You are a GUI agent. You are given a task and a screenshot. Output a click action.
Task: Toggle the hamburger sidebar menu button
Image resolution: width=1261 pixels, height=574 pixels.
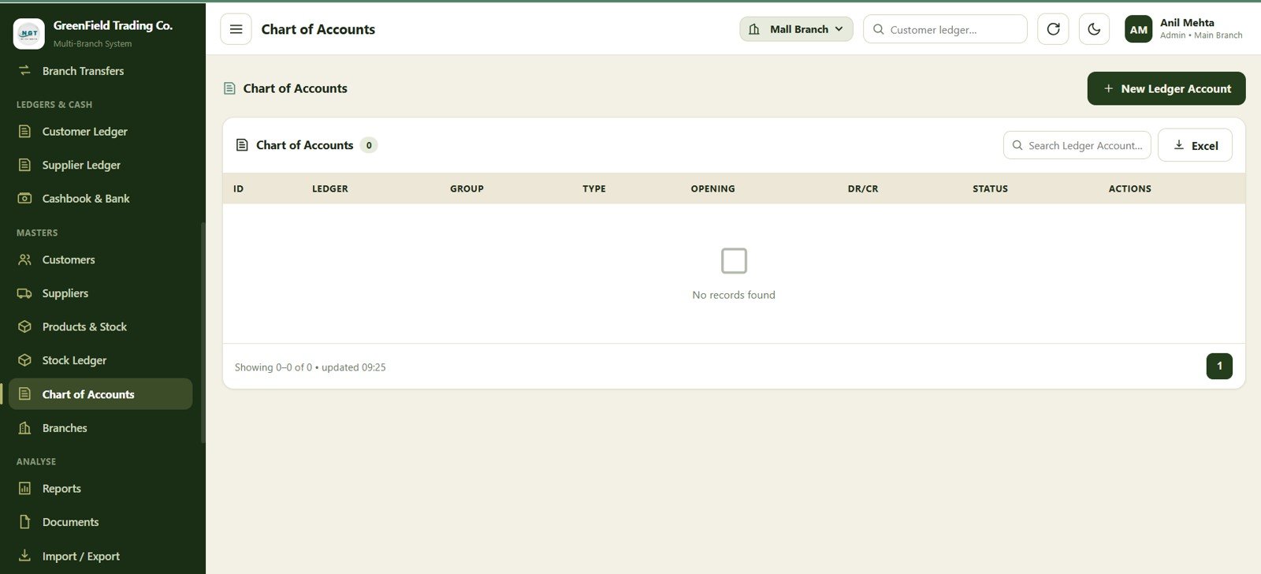(236, 29)
